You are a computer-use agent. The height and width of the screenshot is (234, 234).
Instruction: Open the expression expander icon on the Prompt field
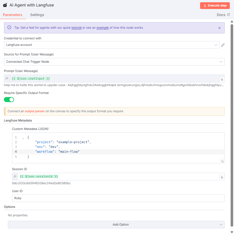(x=222, y=79)
